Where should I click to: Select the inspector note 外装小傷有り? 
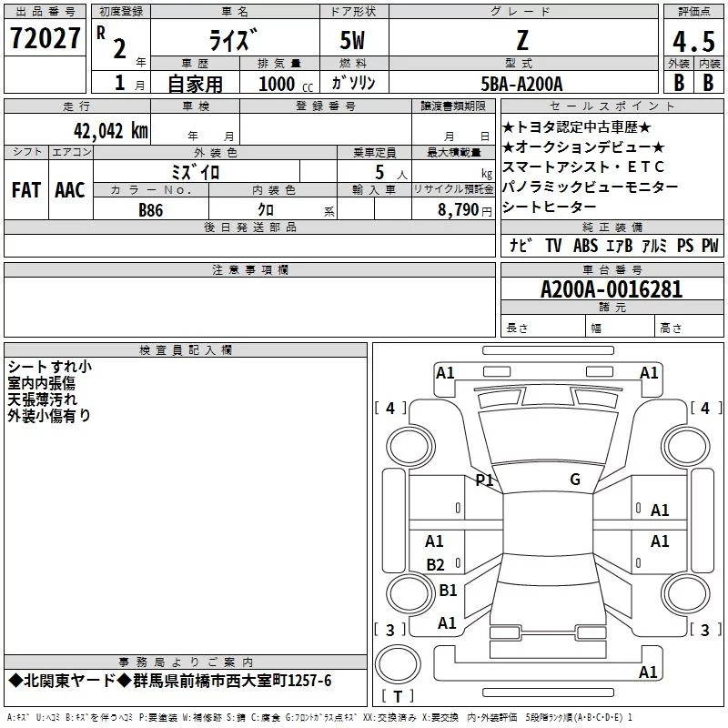tap(49, 416)
